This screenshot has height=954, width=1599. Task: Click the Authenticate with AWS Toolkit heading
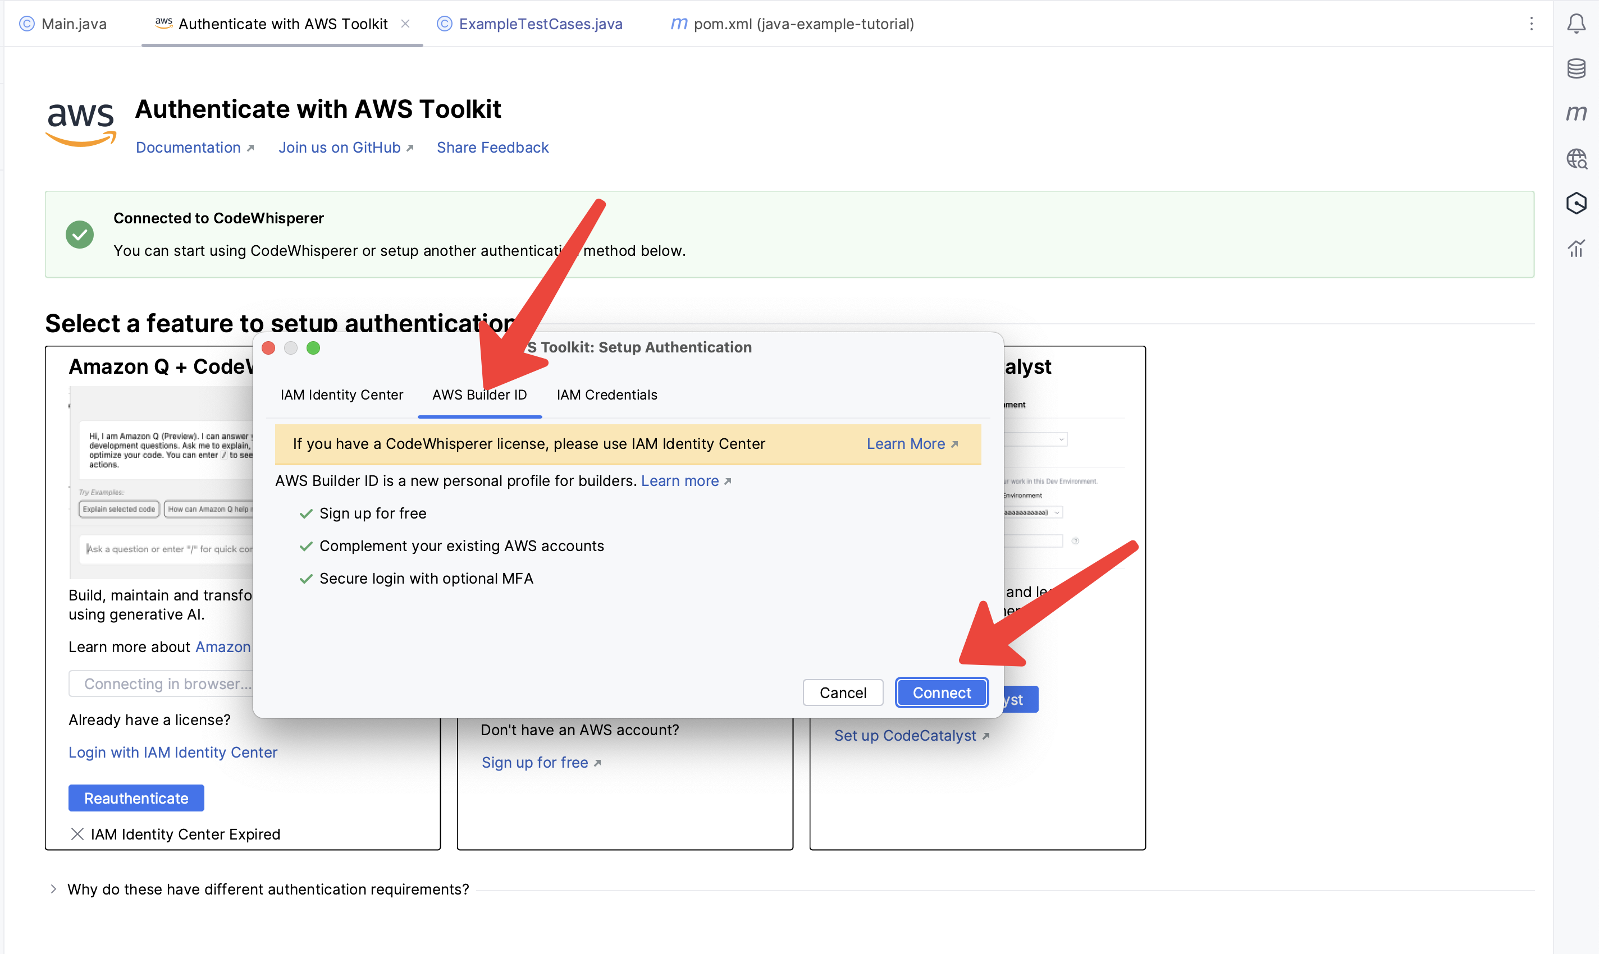pos(318,109)
